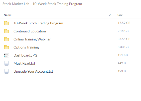Select the row showing 37.55 GB size
The width and height of the screenshot is (141, 101).
tap(71, 39)
